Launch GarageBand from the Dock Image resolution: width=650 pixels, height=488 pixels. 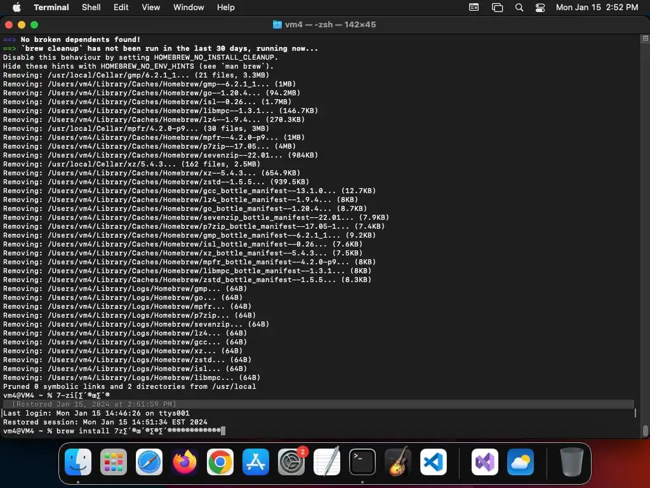pyautogui.click(x=397, y=462)
